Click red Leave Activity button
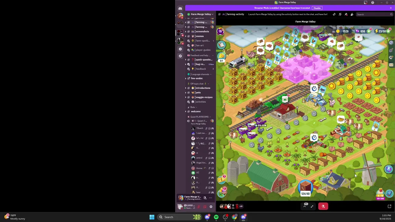This screenshot has height=222, width=395. click(x=323, y=206)
